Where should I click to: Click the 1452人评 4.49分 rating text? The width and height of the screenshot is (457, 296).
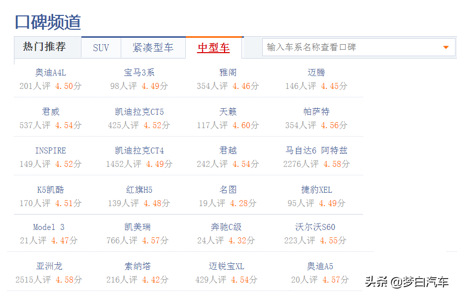(x=139, y=164)
